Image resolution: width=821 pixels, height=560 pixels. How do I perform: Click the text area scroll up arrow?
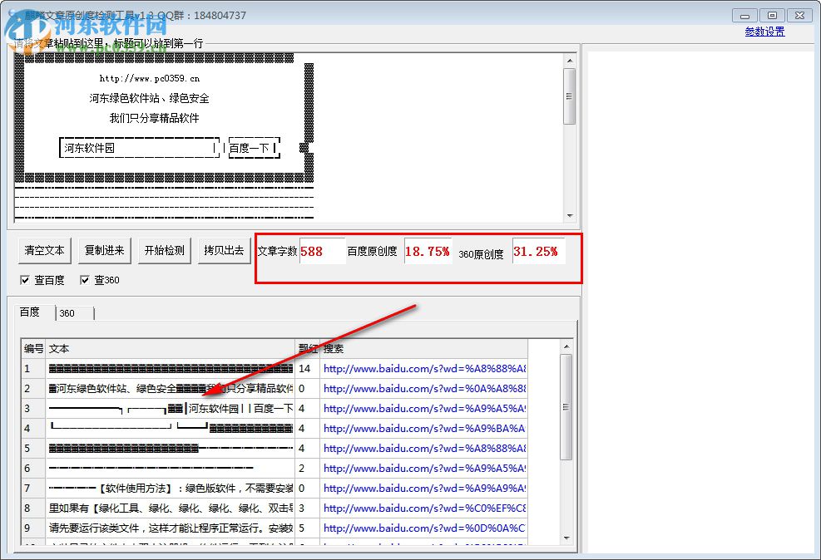pyautogui.click(x=570, y=61)
